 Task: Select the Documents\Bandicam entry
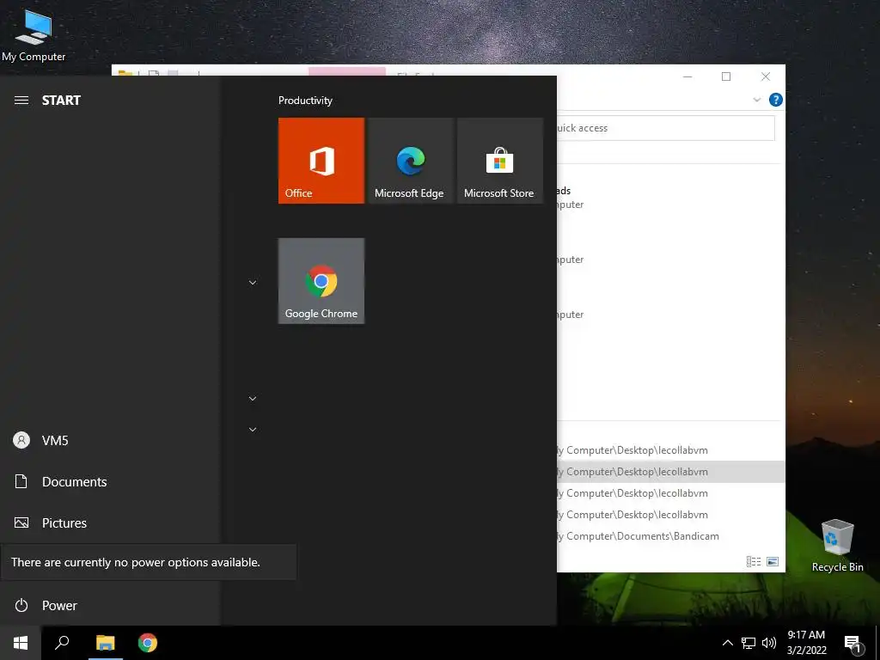pyautogui.click(x=670, y=536)
